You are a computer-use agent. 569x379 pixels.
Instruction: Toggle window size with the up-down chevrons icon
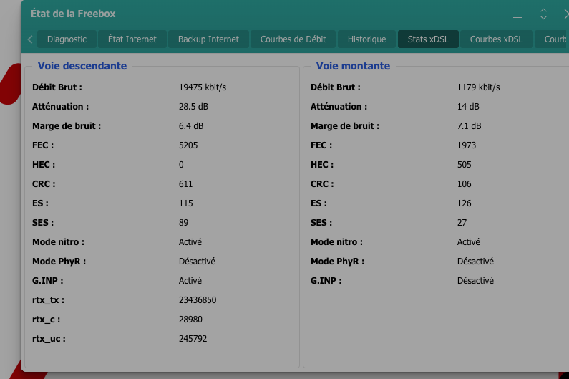[543, 14]
